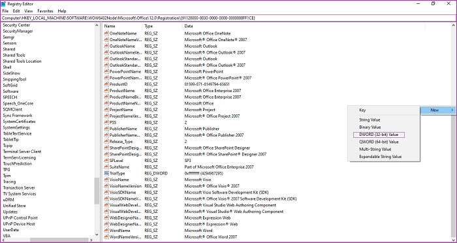Viewport: 457px width, 243px height.
Task: Select the Shared Tools Location key
Action: (22, 61)
